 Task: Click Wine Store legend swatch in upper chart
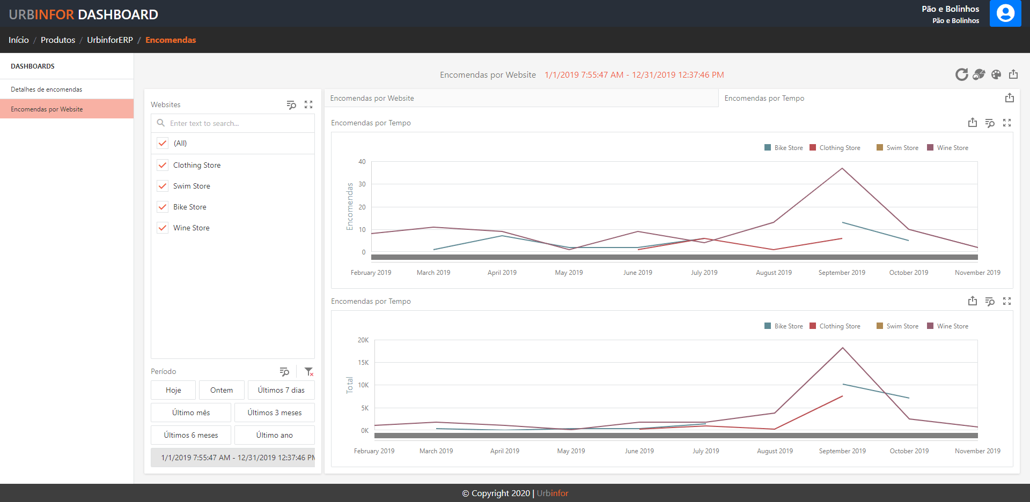pyautogui.click(x=930, y=148)
